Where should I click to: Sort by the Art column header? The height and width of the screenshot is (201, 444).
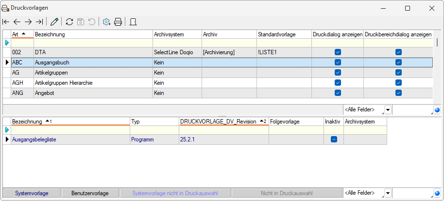(22, 34)
